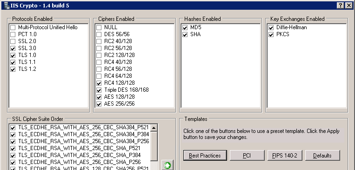Check the RC4 56/128 cipher
This screenshot has width=355, height=170.
tap(99, 69)
